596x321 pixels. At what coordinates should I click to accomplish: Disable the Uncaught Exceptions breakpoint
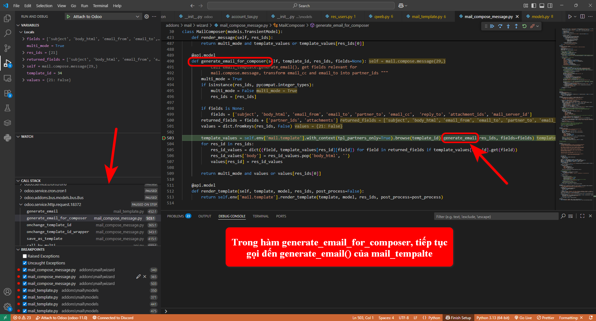click(x=25, y=263)
